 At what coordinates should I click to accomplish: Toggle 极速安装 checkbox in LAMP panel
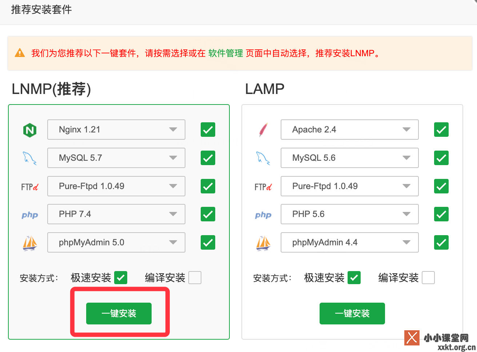354,278
